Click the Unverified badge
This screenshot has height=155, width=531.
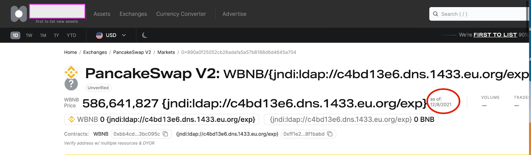[x=98, y=88]
